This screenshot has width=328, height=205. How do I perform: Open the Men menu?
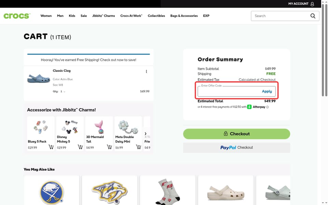pyautogui.click(x=60, y=16)
